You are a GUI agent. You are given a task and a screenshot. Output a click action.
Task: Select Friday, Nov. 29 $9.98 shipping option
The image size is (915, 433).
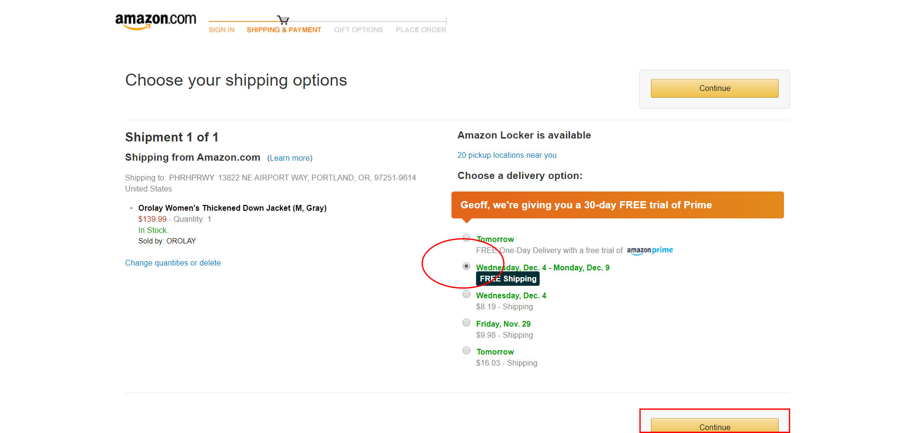point(466,322)
